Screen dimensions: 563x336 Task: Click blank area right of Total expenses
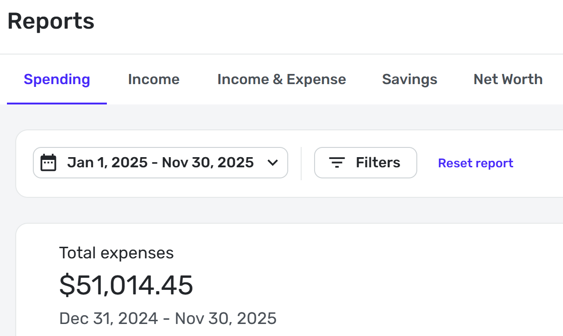click(370, 253)
